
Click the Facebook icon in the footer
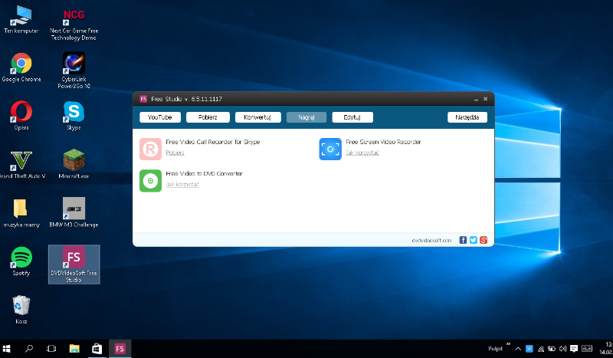pyautogui.click(x=463, y=240)
